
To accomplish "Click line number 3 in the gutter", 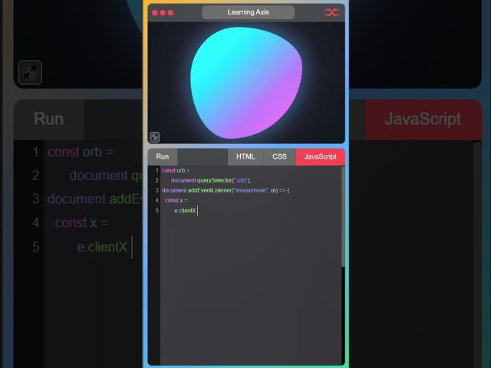I will click(x=157, y=190).
